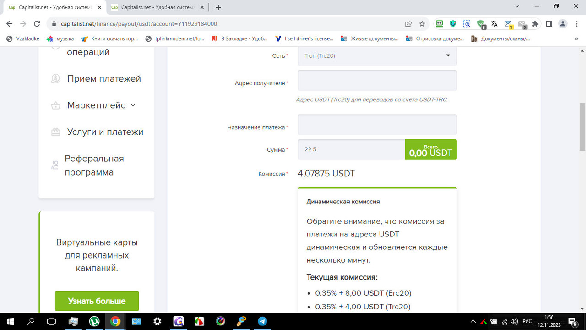Open the Отрисовка документов bookmark
This screenshot has height=330, width=586.
click(x=435, y=39)
